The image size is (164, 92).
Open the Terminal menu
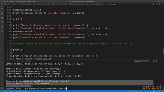click(x=29, y=1)
